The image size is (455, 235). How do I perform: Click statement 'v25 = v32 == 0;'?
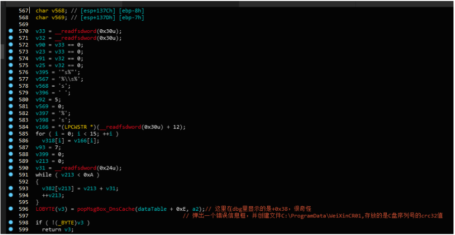tap(60, 65)
